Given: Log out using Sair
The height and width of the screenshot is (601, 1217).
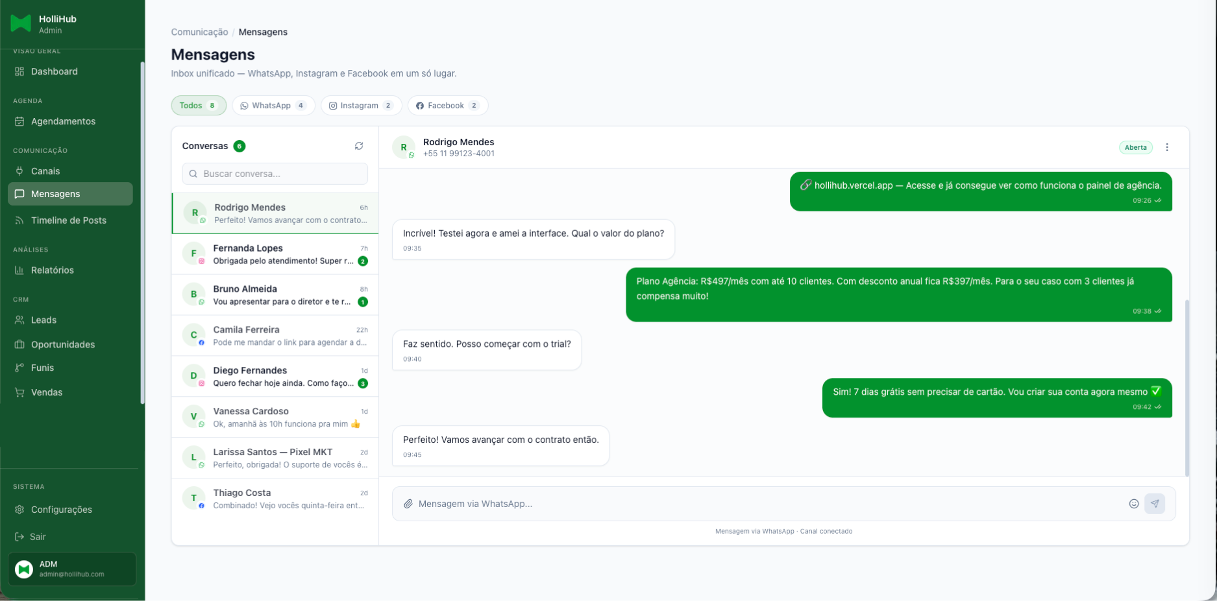Looking at the screenshot, I should click(x=37, y=537).
